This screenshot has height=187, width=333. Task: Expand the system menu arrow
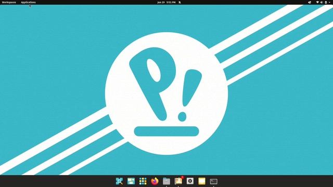click(329, 2)
